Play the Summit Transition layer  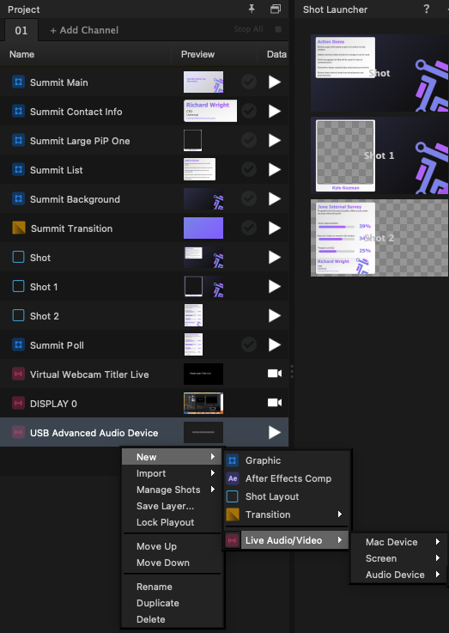(275, 228)
